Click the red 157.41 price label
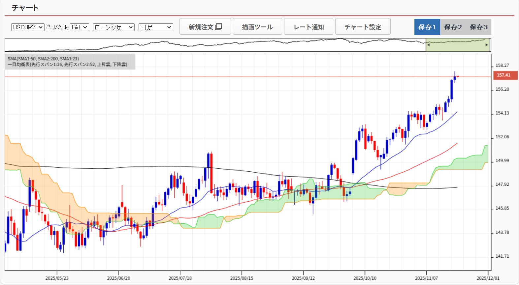Image resolution: width=519 pixels, height=285 pixels. (x=504, y=75)
